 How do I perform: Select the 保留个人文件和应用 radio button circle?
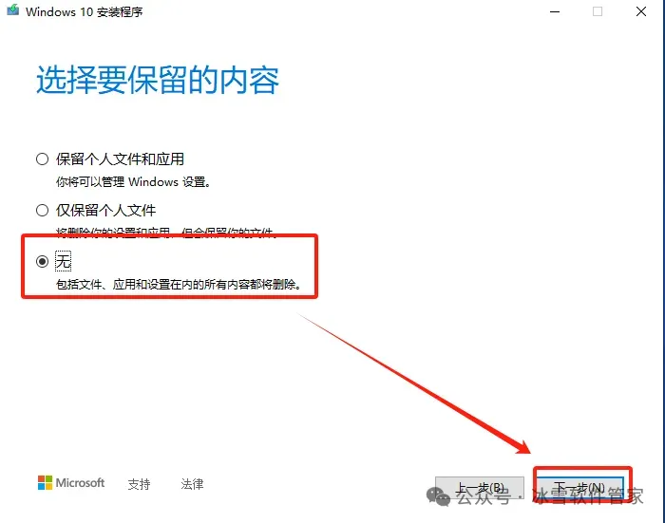coord(42,159)
